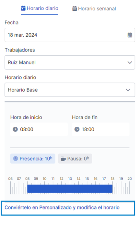The width and height of the screenshot is (139, 227).
Task: Click the Pausa: 0h badge
Action: 75,159
